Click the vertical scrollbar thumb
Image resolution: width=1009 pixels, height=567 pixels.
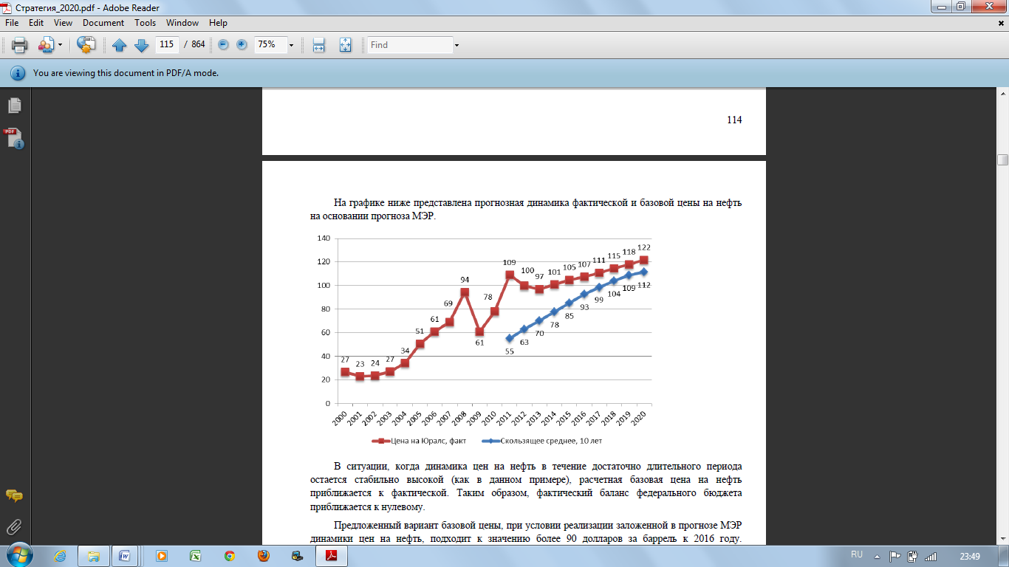tap(1002, 160)
